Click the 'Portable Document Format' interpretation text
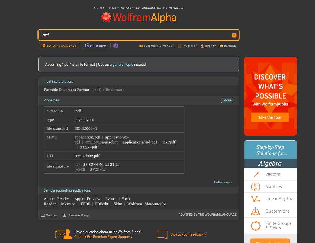Image resolution: width=315 pixels, height=243 pixels. 66,90
